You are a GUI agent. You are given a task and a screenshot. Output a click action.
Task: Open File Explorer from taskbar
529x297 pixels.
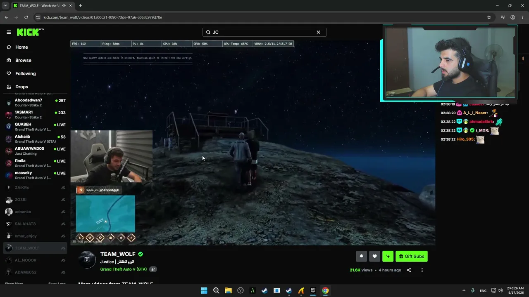tap(228, 290)
